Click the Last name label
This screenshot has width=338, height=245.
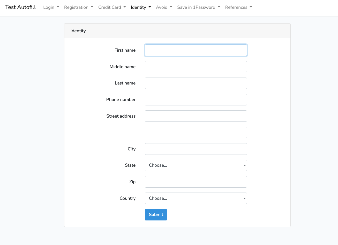click(x=125, y=83)
